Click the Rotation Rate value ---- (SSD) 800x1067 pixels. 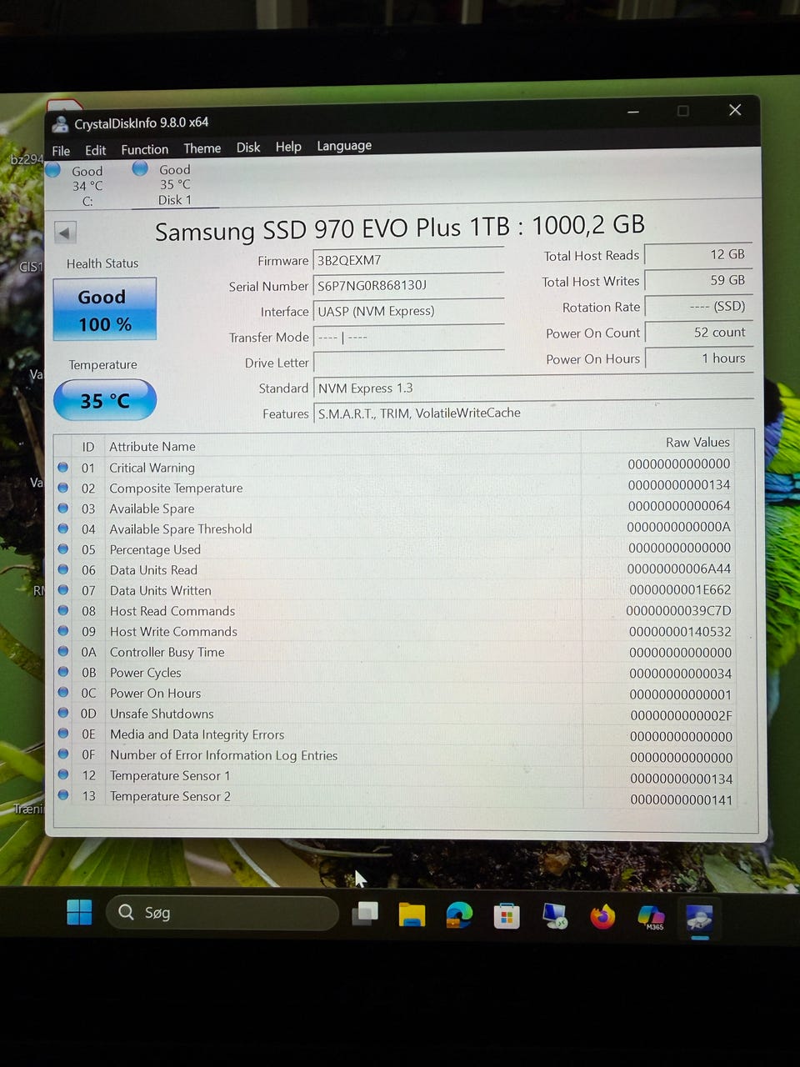pyautogui.click(x=698, y=307)
